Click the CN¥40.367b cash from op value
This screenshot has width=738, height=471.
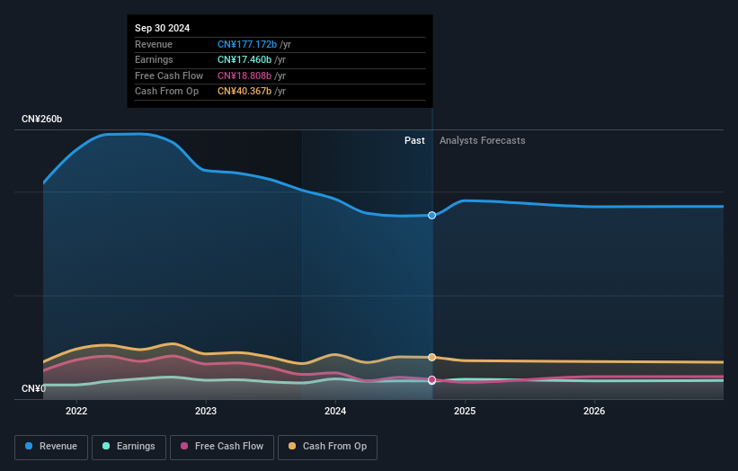(245, 92)
